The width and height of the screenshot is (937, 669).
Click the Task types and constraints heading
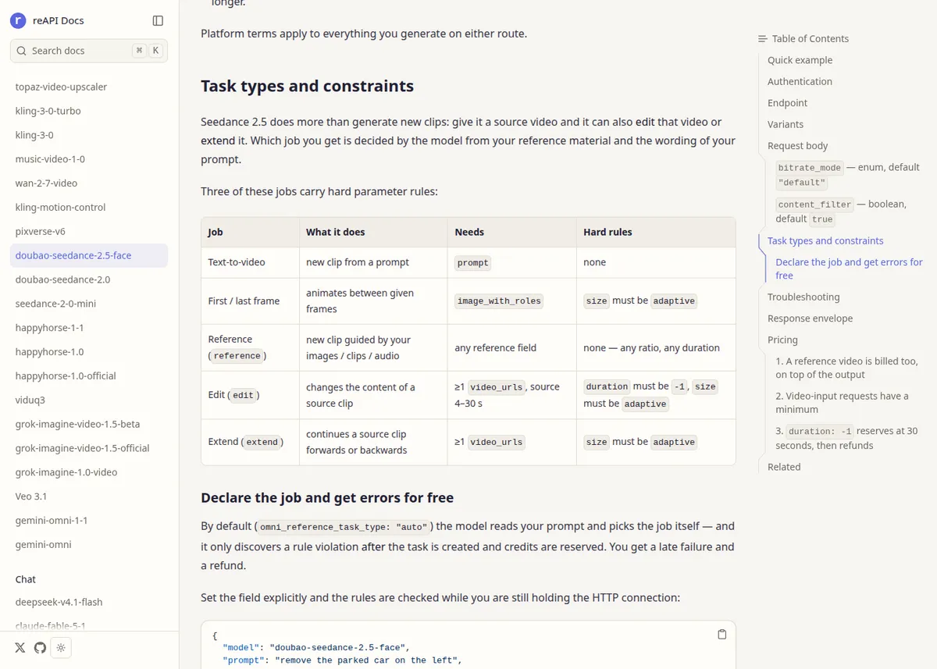307,86
